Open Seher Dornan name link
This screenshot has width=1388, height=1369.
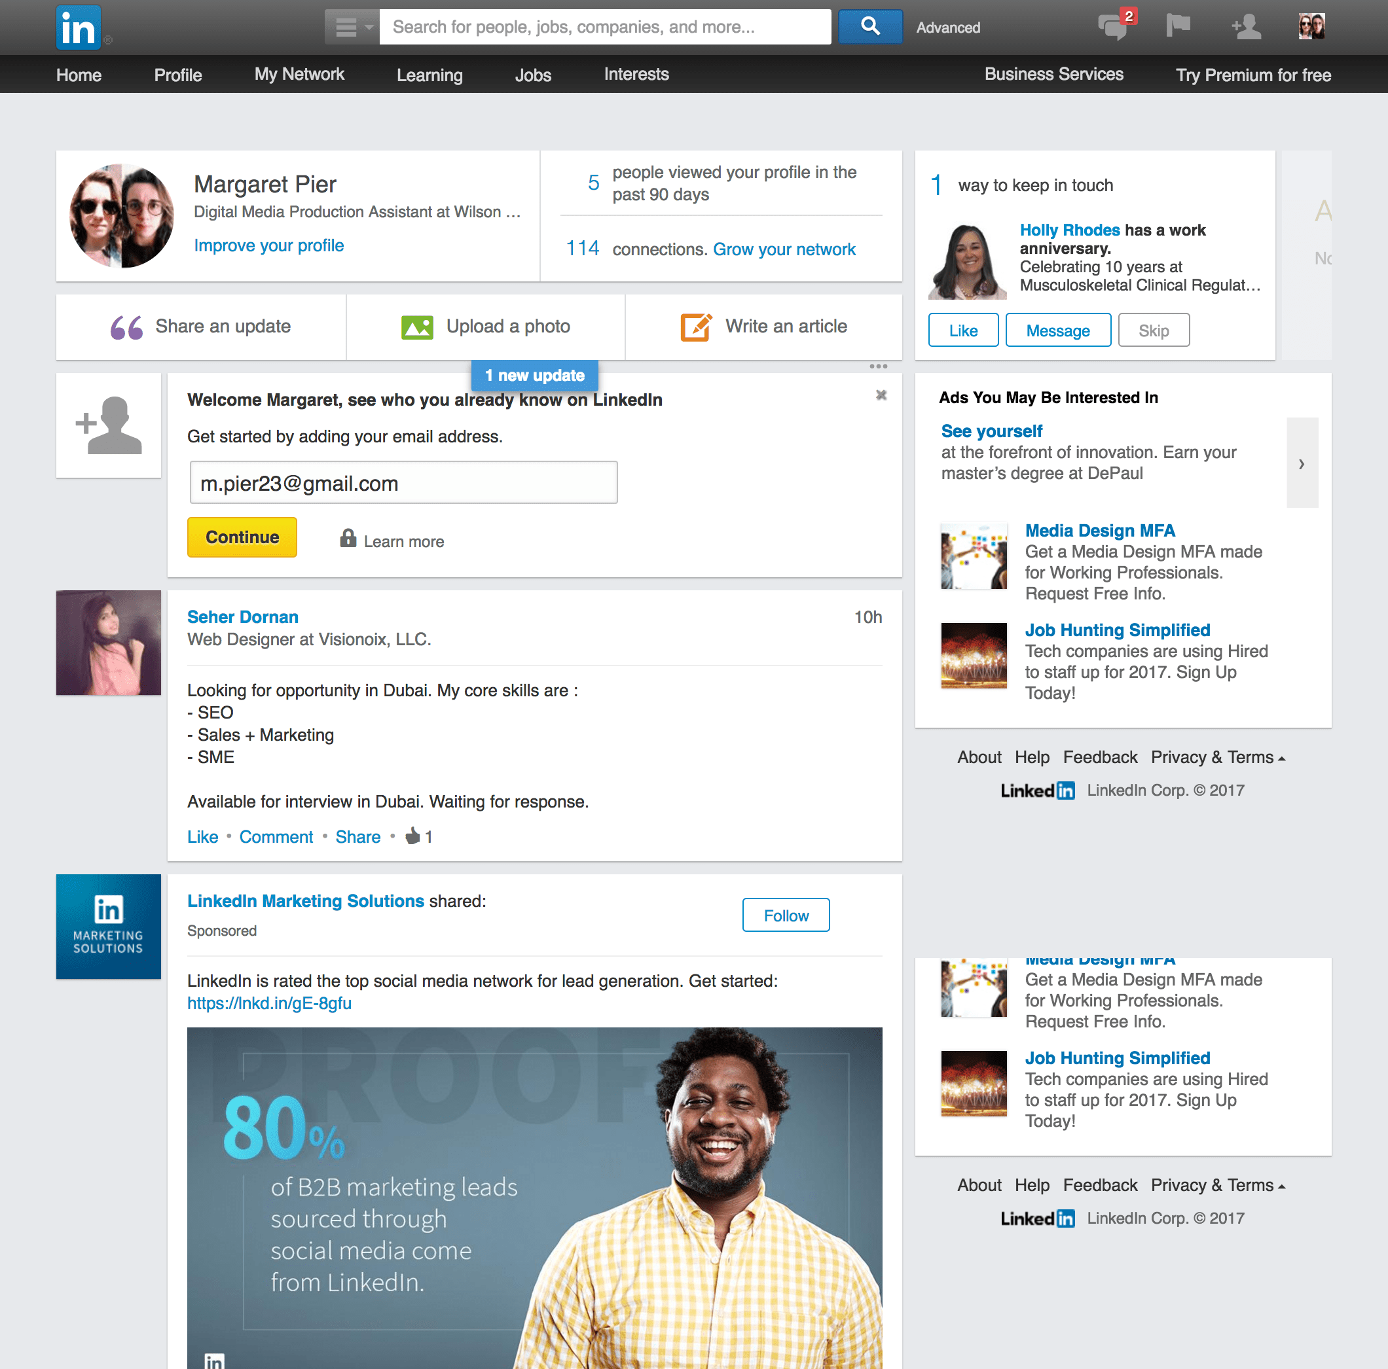[x=243, y=617]
